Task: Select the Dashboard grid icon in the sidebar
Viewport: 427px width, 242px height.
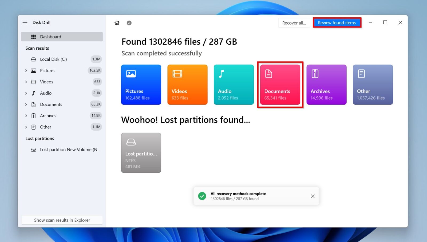Action: click(x=34, y=37)
